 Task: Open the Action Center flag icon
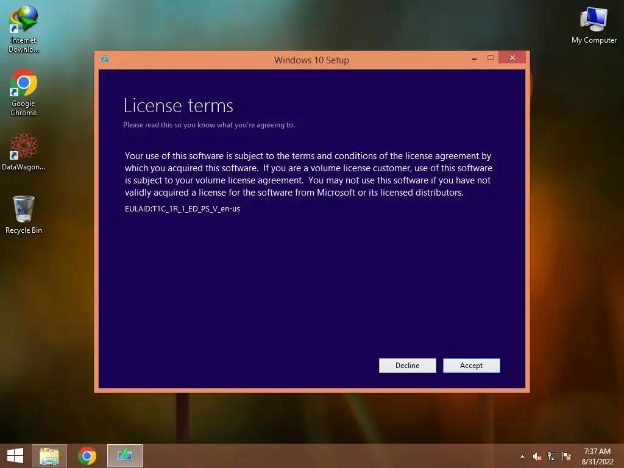pyautogui.click(x=567, y=456)
